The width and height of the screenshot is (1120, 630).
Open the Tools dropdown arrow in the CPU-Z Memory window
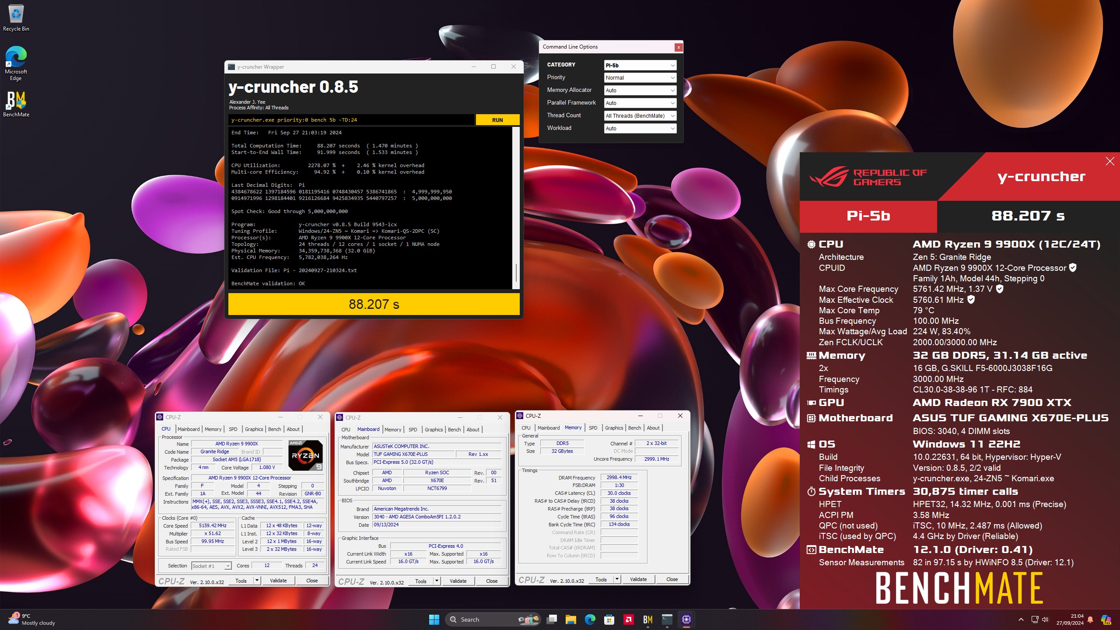tap(617, 579)
